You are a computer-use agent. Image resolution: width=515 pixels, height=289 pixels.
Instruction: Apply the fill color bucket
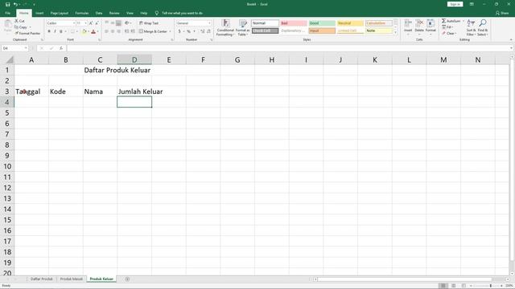click(x=84, y=31)
